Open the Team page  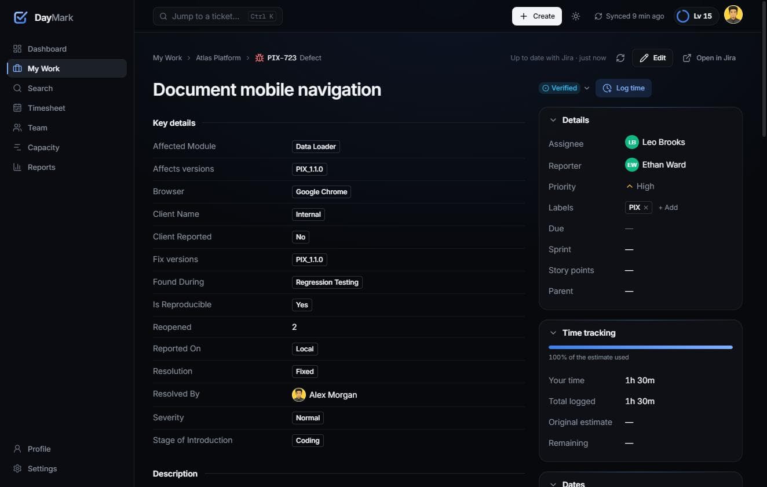67,128
